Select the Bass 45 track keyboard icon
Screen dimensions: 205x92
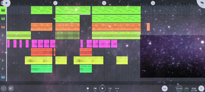coord(3,18)
